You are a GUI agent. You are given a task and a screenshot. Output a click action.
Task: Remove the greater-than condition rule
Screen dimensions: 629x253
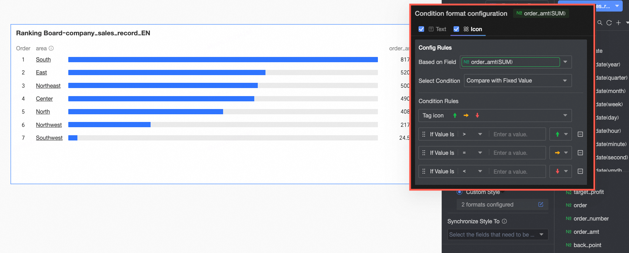(580, 134)
